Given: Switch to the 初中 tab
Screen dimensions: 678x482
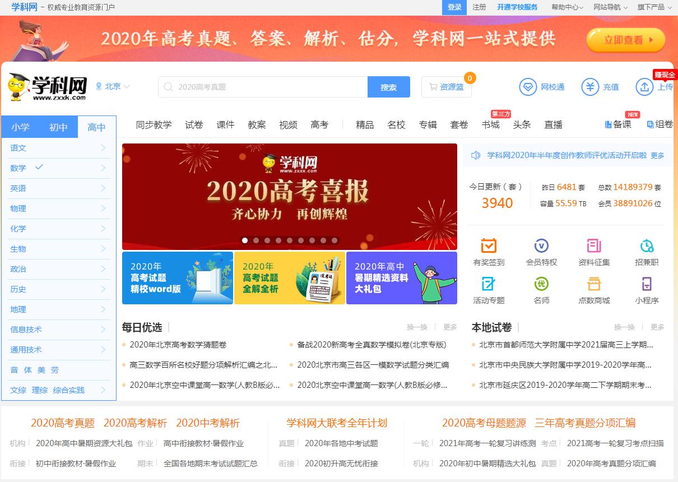Looking at the screenshot, I should click(x=58, y=127).
